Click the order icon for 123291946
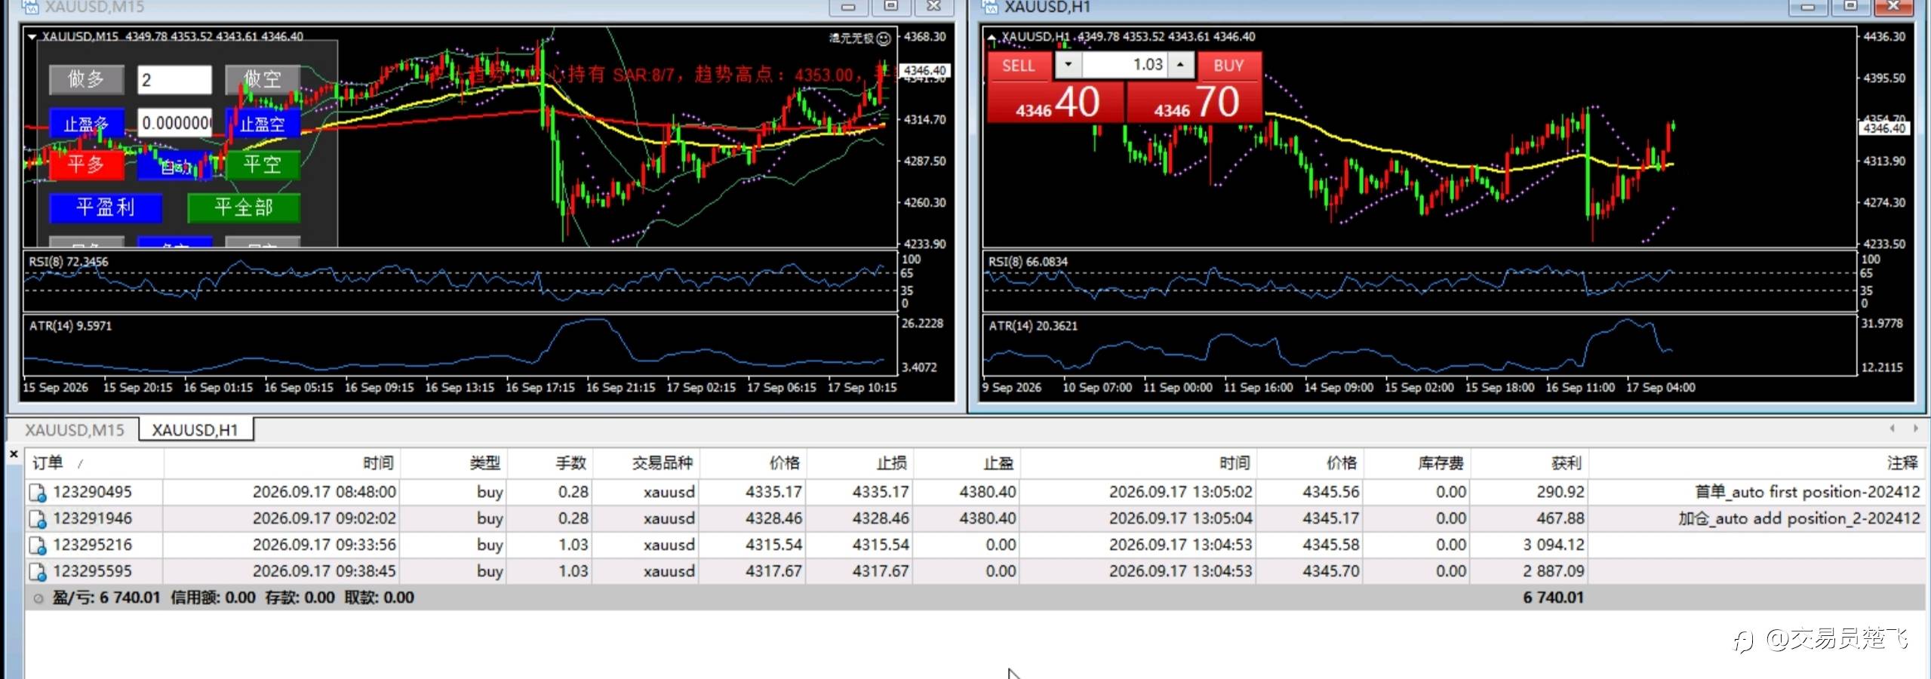The image size is (1931, 679). click(x=38, y=519)
